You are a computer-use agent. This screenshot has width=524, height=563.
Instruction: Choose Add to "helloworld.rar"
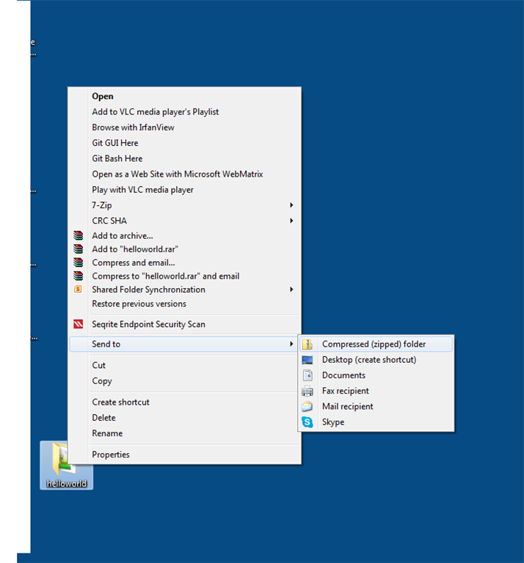click(185, 249)
